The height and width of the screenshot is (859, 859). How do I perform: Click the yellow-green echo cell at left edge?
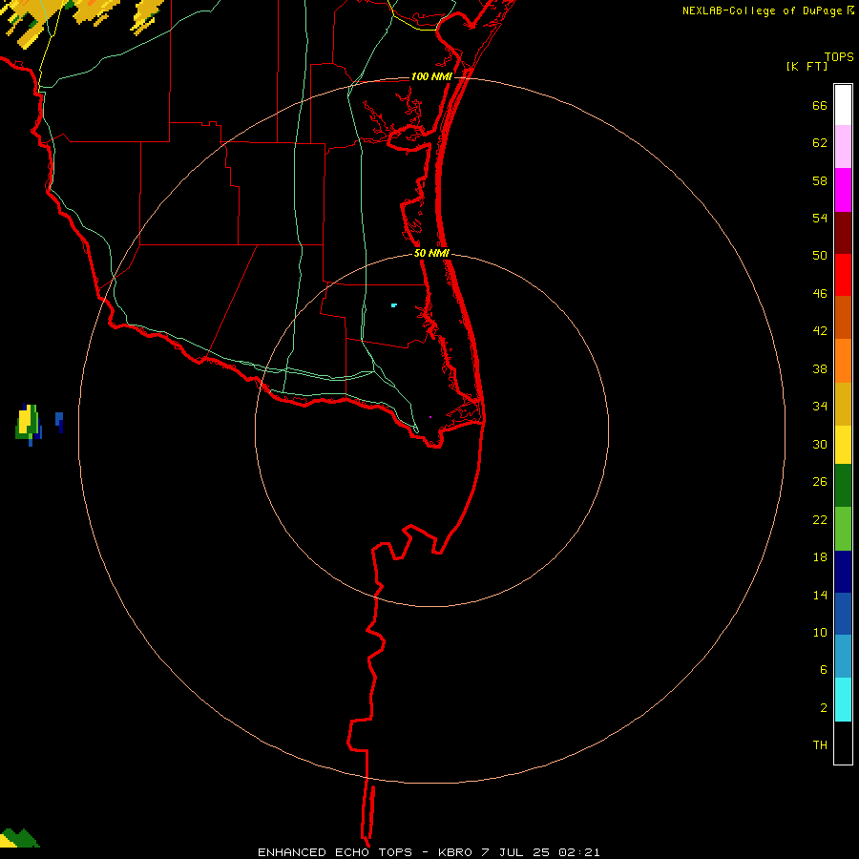[x=28, y=424]
